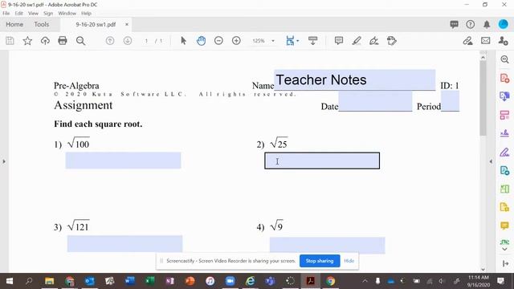This screenshot has width=514, height=289.
Task: Click the scrolling mode icon
Action: 312,41
